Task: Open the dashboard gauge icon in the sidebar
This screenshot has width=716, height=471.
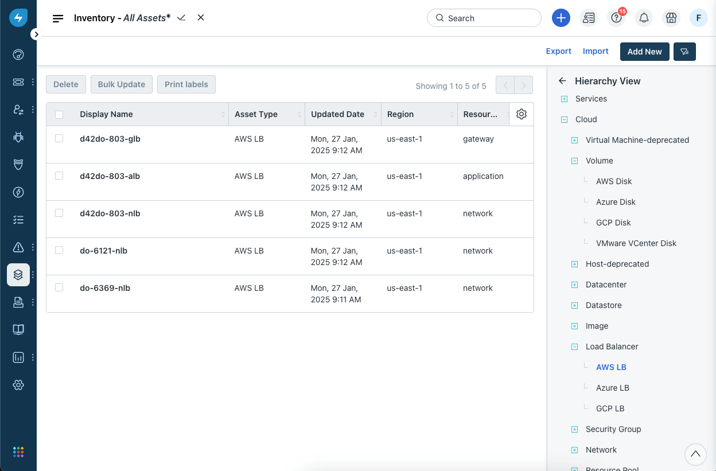Action: tap(18, 55)
